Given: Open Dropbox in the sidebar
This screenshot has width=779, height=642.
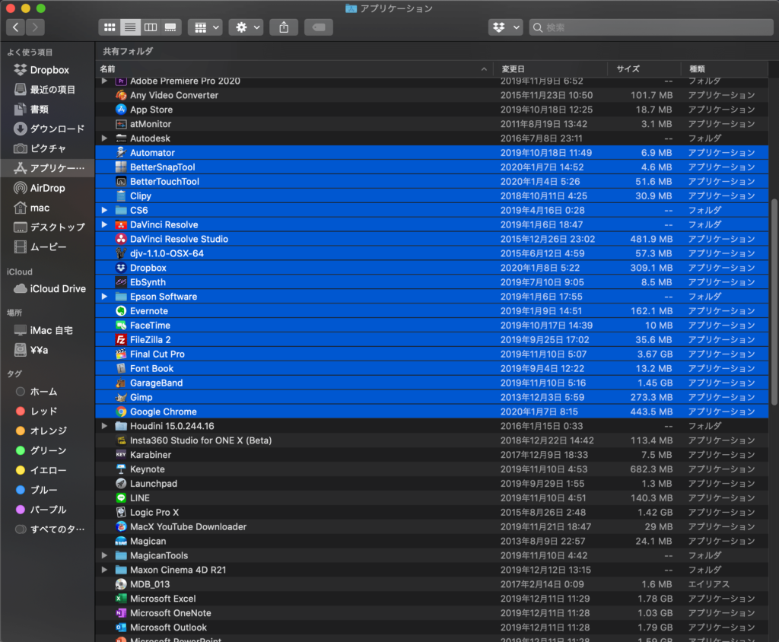Looking at the screenshot, I should (48, 70).
